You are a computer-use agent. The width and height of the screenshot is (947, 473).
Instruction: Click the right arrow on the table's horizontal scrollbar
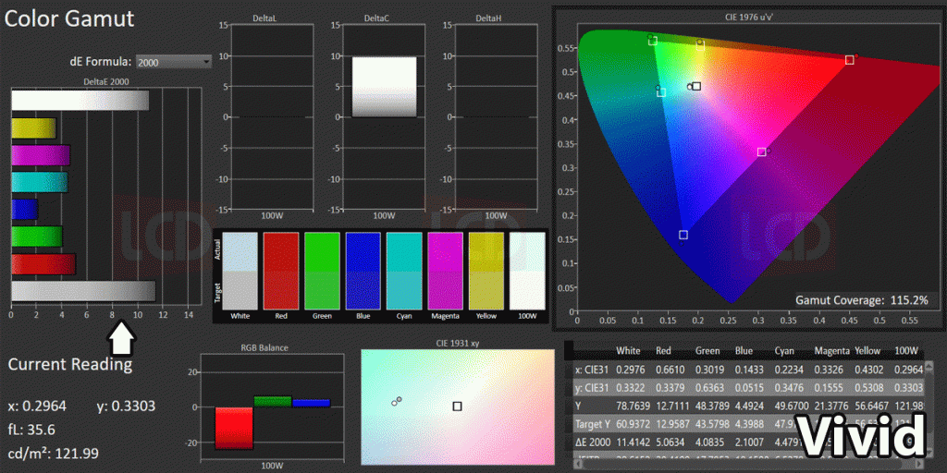coord(918,464)
